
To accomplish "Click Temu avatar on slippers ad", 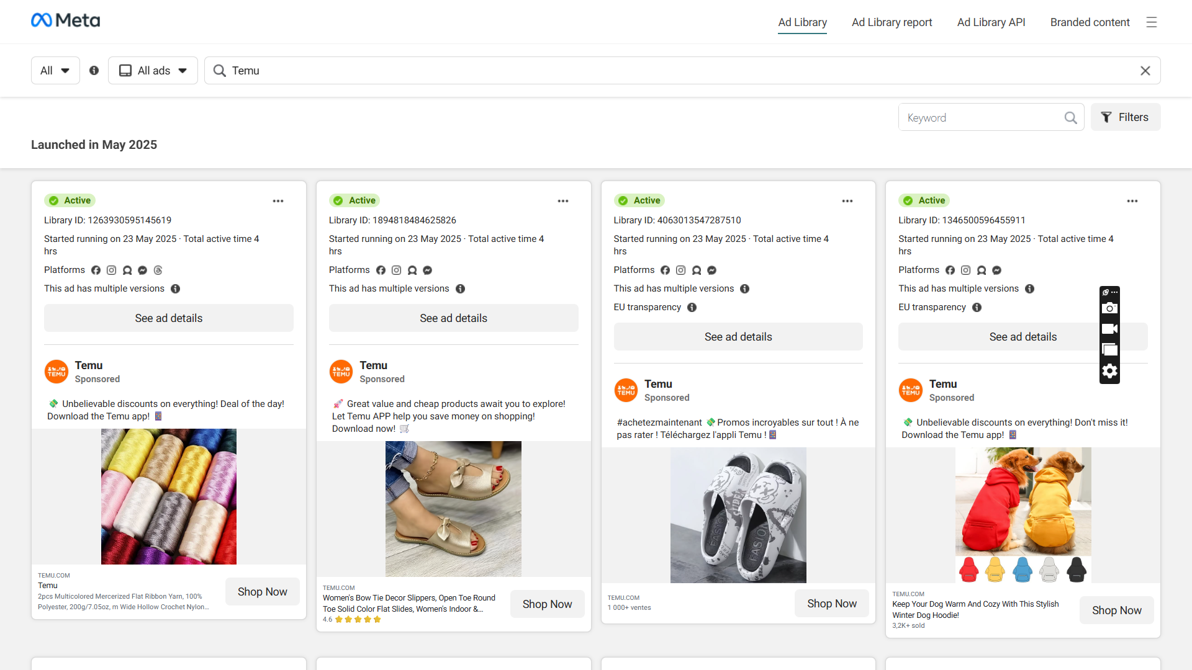I will click(x=341, y=372).
